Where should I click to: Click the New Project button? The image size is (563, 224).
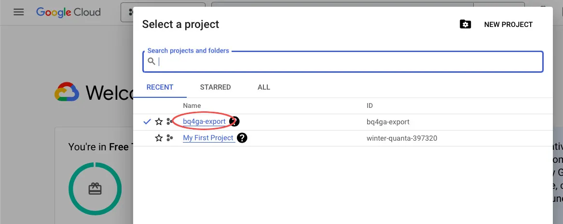click(x=508, y=25)
